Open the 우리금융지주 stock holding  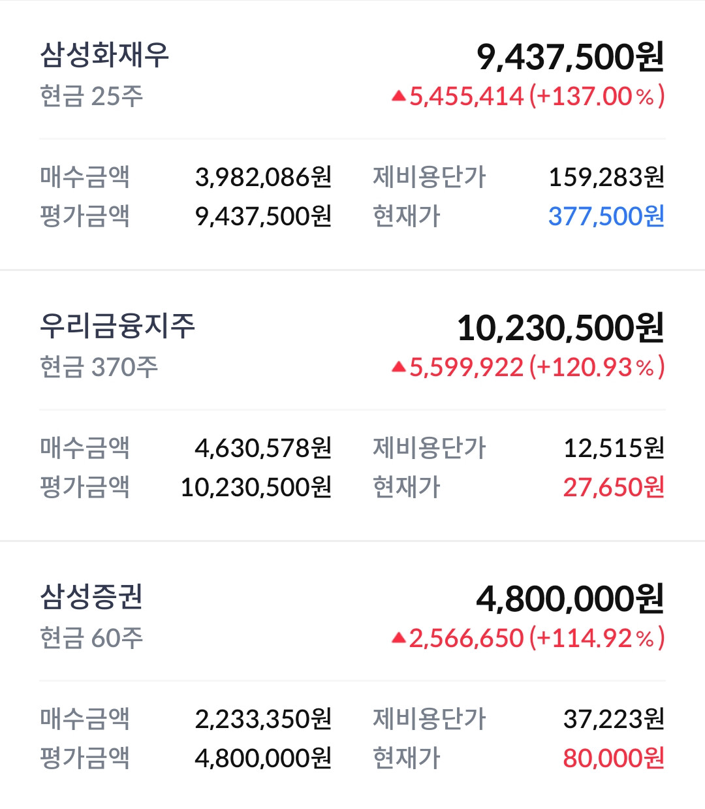coord(117,326)
